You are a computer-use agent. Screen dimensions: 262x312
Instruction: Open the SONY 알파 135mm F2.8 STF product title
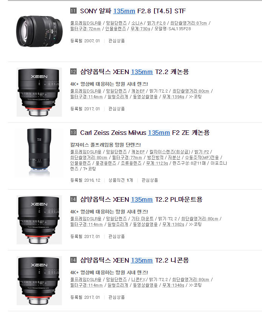[x=133, y=11]
